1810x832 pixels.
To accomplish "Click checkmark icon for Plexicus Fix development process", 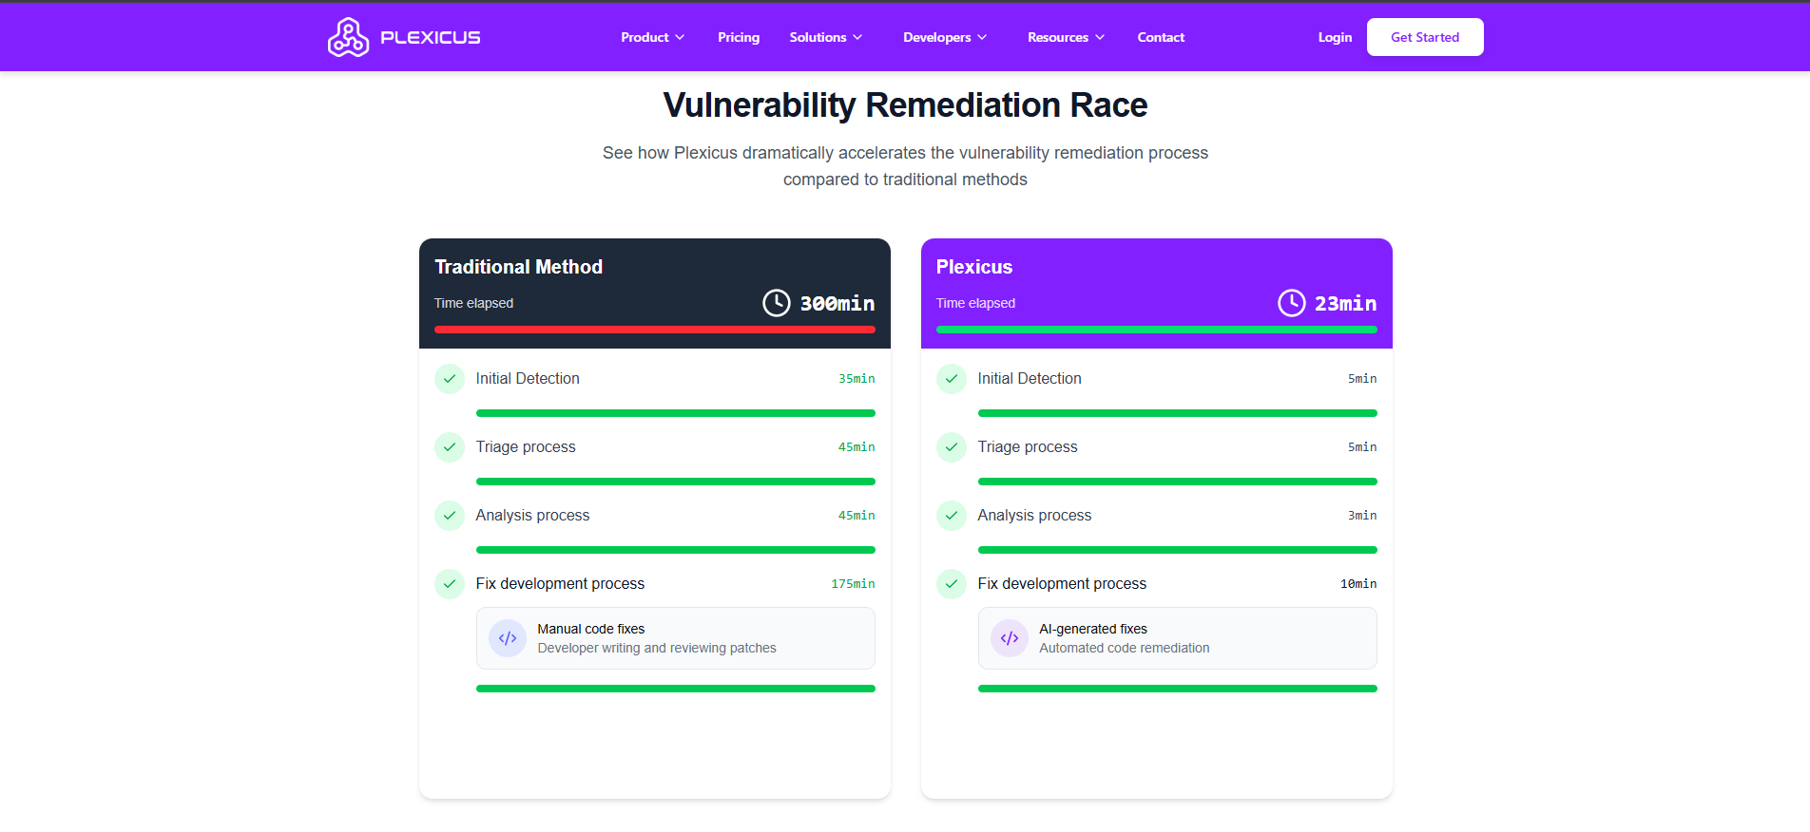I will [952, 584].
